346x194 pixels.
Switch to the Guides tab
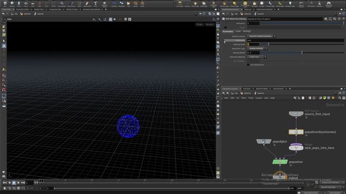(238, 31)
